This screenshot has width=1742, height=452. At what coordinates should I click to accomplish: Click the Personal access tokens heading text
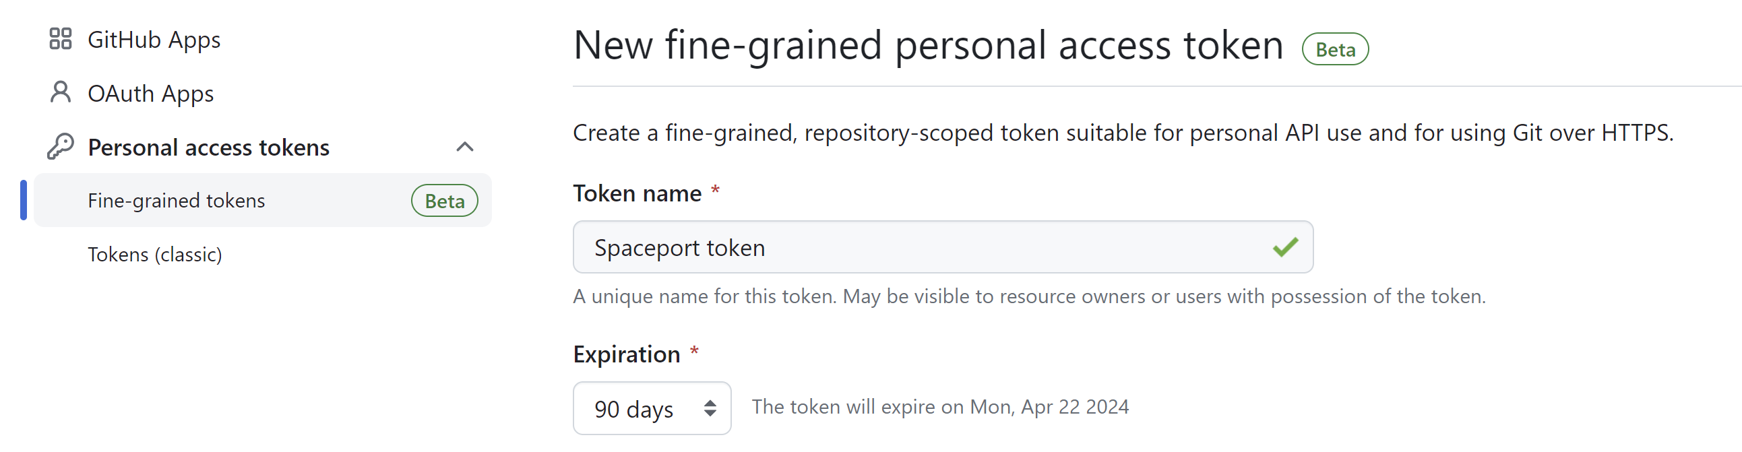click(x=208, y=148)
